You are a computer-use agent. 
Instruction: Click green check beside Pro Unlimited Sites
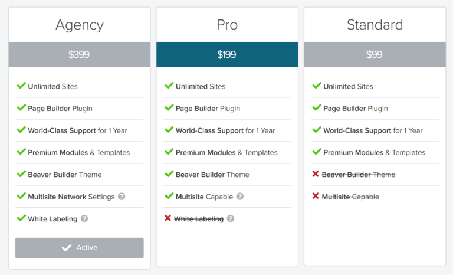[169, 86]
